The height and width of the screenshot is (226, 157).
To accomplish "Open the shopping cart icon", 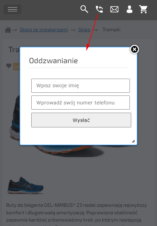I will coord(143,9).
